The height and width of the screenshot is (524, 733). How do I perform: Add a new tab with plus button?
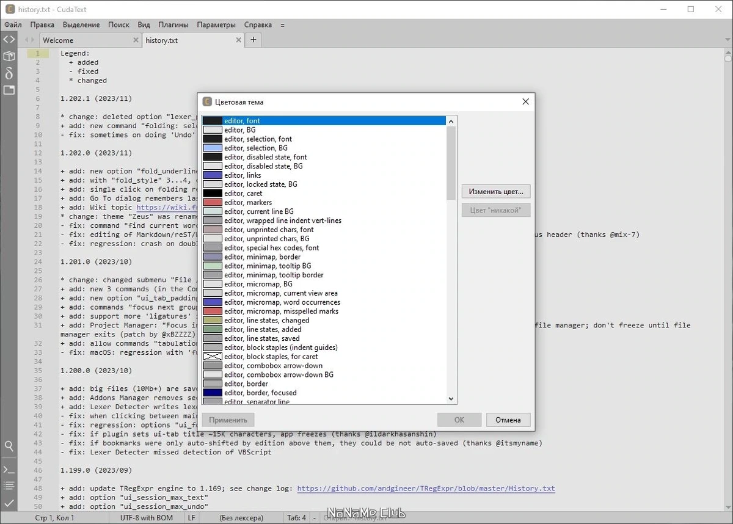(253, 40)
